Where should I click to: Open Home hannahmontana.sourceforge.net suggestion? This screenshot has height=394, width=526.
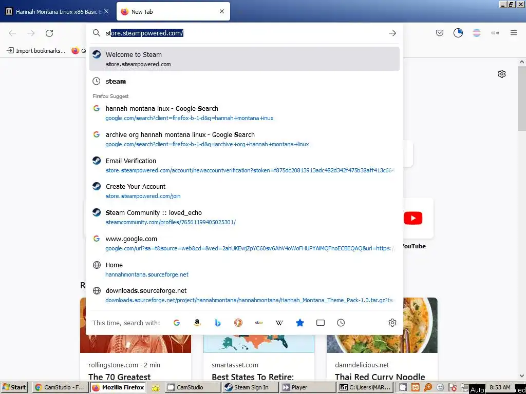pyautogui.click(x=244, y=269)
